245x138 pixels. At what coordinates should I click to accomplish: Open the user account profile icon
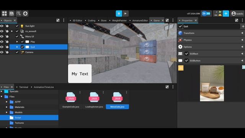tap(234, 14)
